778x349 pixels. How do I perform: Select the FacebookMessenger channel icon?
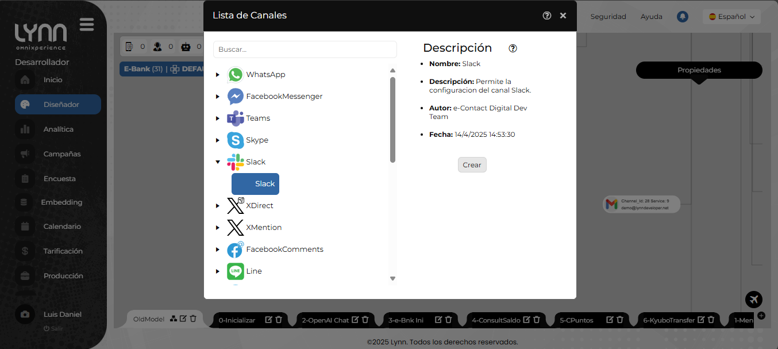pyautogui.click(x=235, y=97)
